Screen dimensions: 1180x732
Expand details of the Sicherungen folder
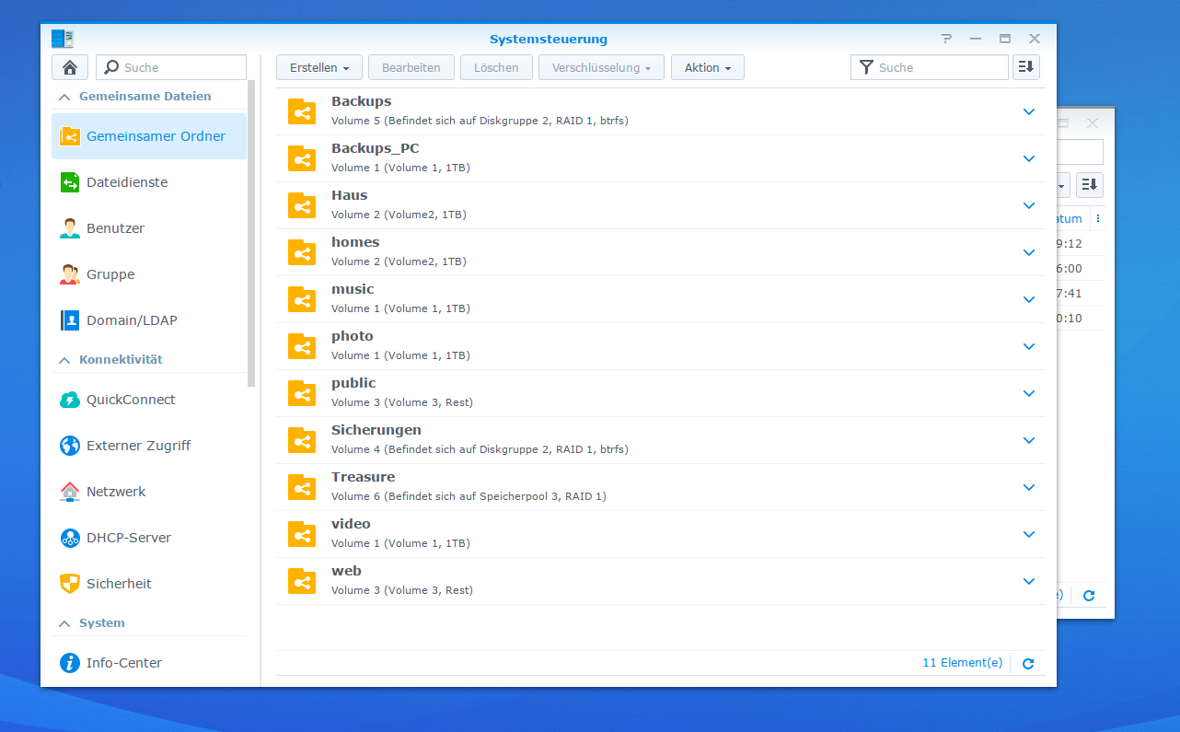tap(1029, 440)
